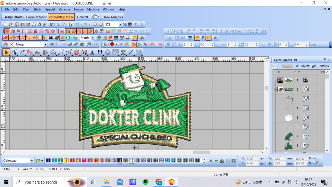This screenshot has width=332, height=187.
Task: Click the Undo arrow icon
Action: tap(77, 24)
